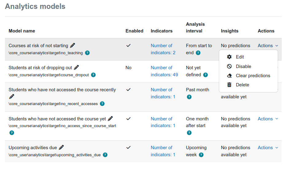Viewport: 290px width, 170px height.
Task: Click pencil icon beside Students at risk of dropping out
Action: 76,67
